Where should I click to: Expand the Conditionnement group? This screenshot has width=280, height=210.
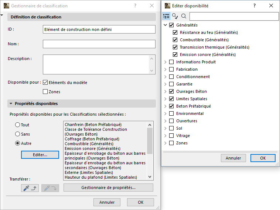click(165, 77)
